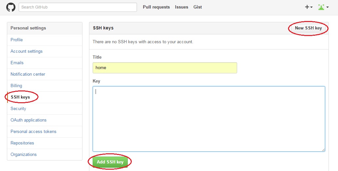Image resolution: width=338 pixels, height=171 pixels.
Task: Click the GitHub Octocat logo
Action: pyautogui.click(x=11, y=7)
